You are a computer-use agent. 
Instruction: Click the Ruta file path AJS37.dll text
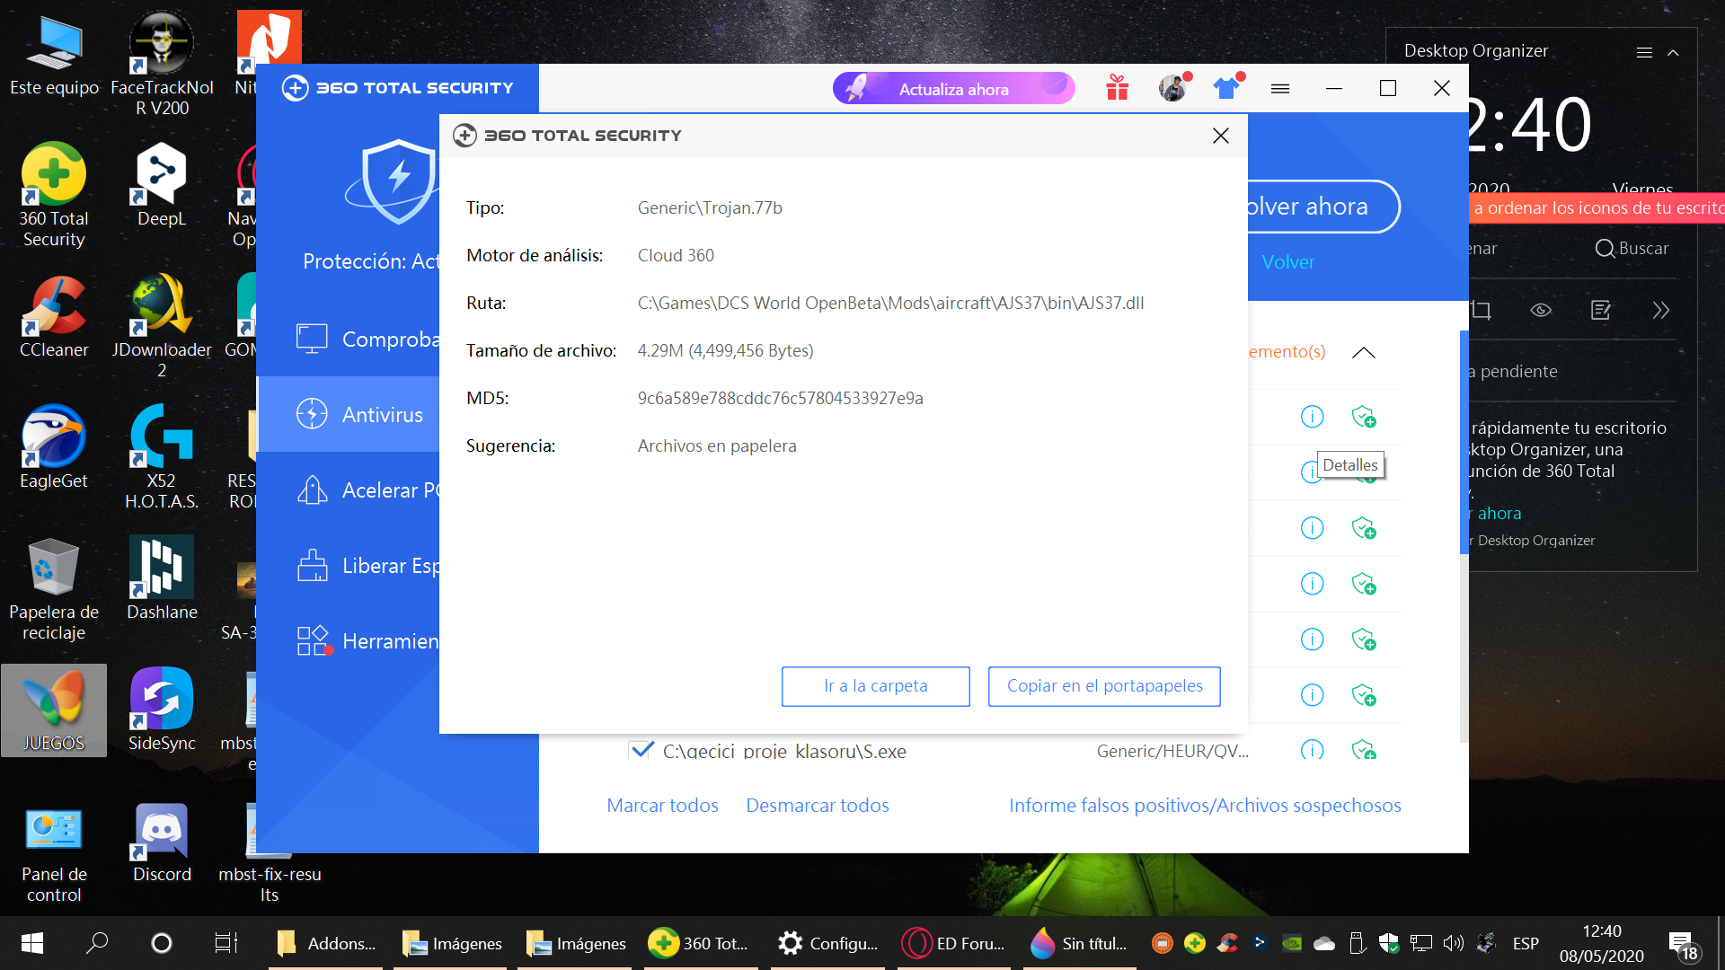[x=890, y=303]
